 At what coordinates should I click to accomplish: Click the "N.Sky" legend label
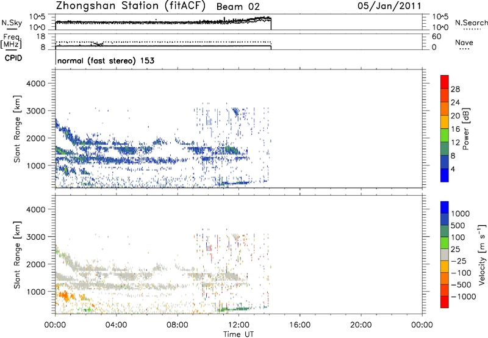click(12, 23)
